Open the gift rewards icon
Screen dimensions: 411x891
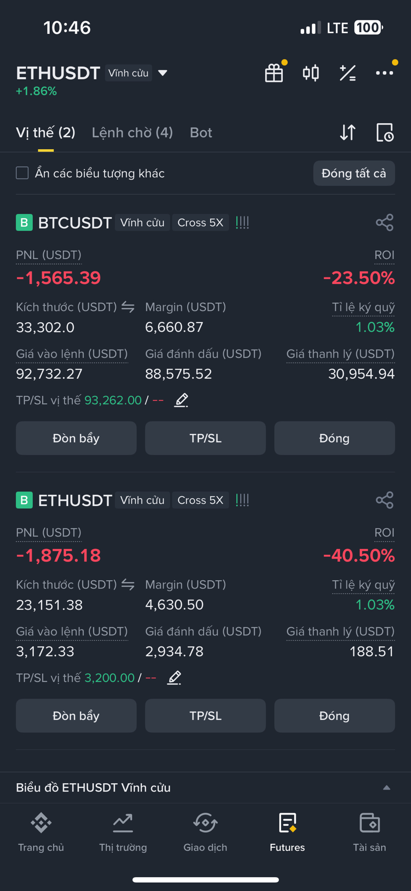point(274,73)
